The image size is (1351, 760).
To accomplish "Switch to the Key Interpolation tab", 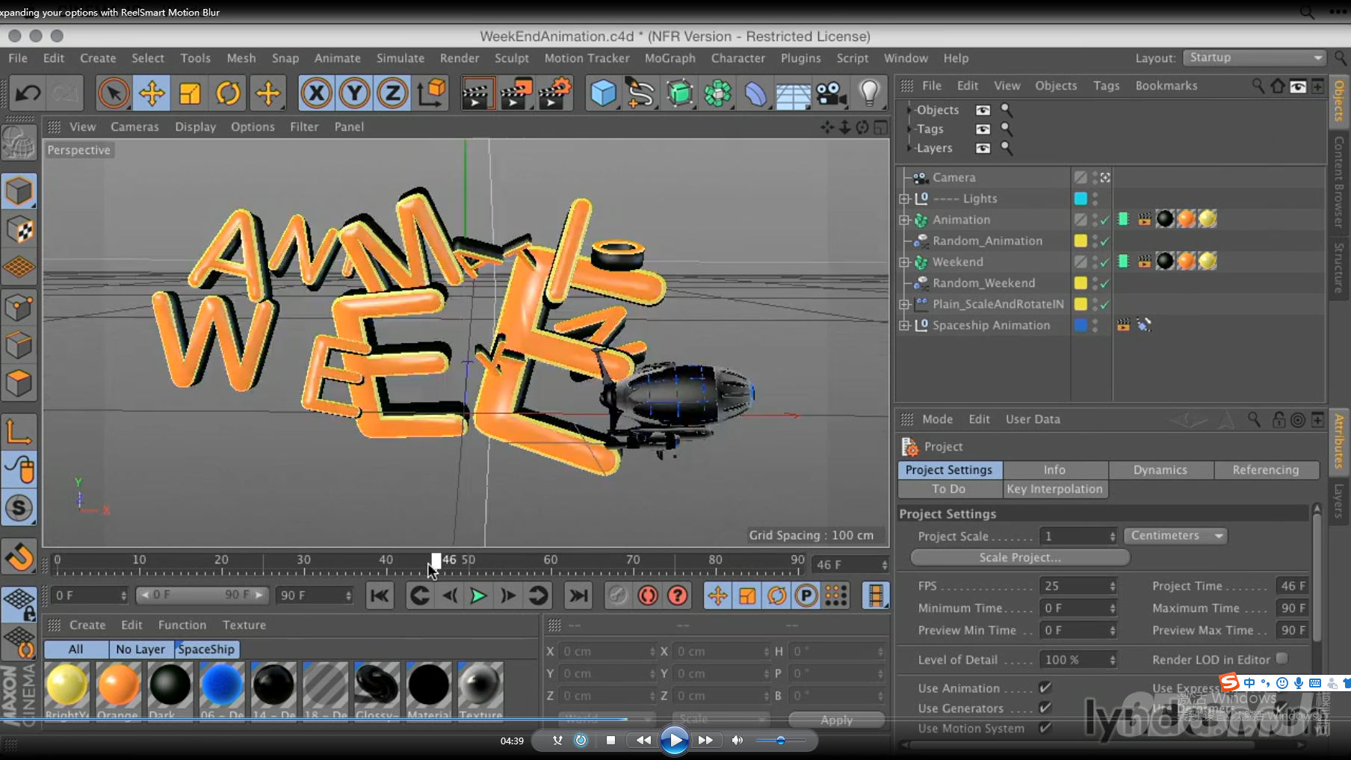I will coord(1054,489).
